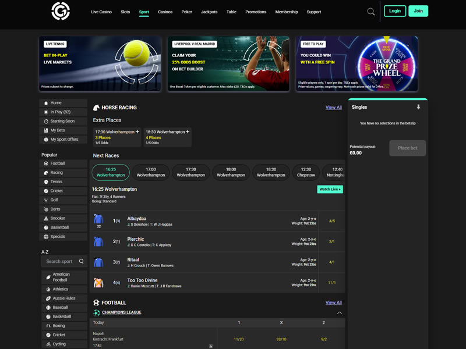Click the Snooker sidebar icon
The image size is (466, 349).
pyautogui.click(x=46, y=218)
